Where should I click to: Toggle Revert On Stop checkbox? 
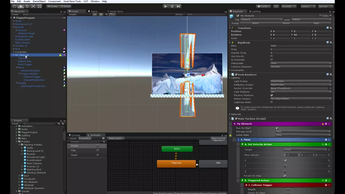coord(285,176)
